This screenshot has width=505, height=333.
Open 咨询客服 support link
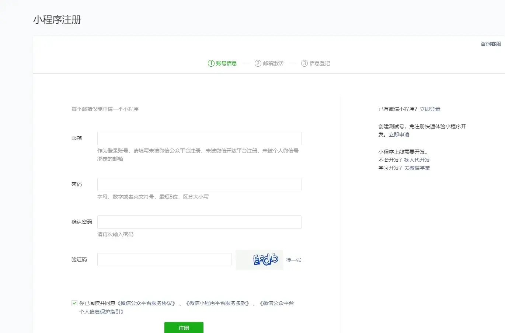(x=491, y=44)
